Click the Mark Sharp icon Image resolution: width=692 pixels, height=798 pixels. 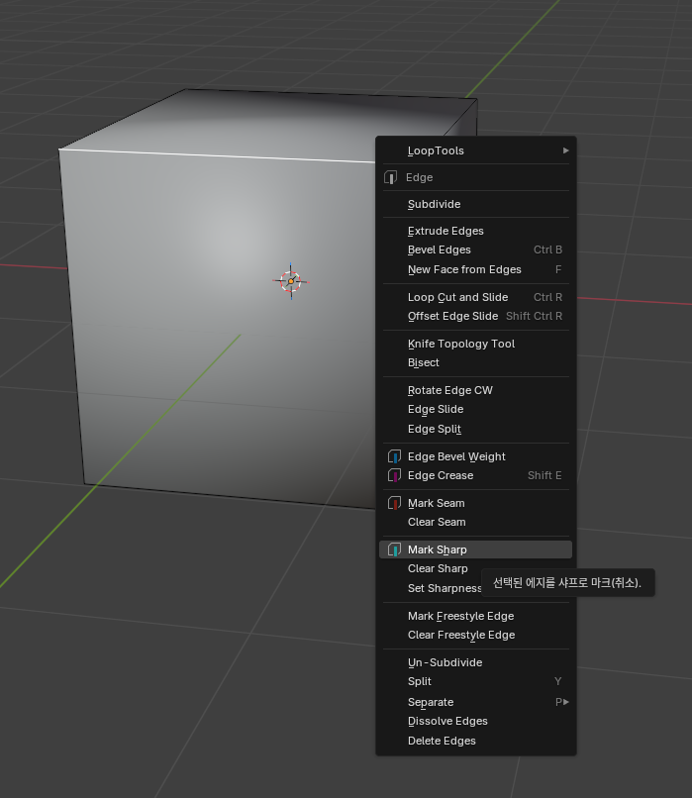point(394,549)
